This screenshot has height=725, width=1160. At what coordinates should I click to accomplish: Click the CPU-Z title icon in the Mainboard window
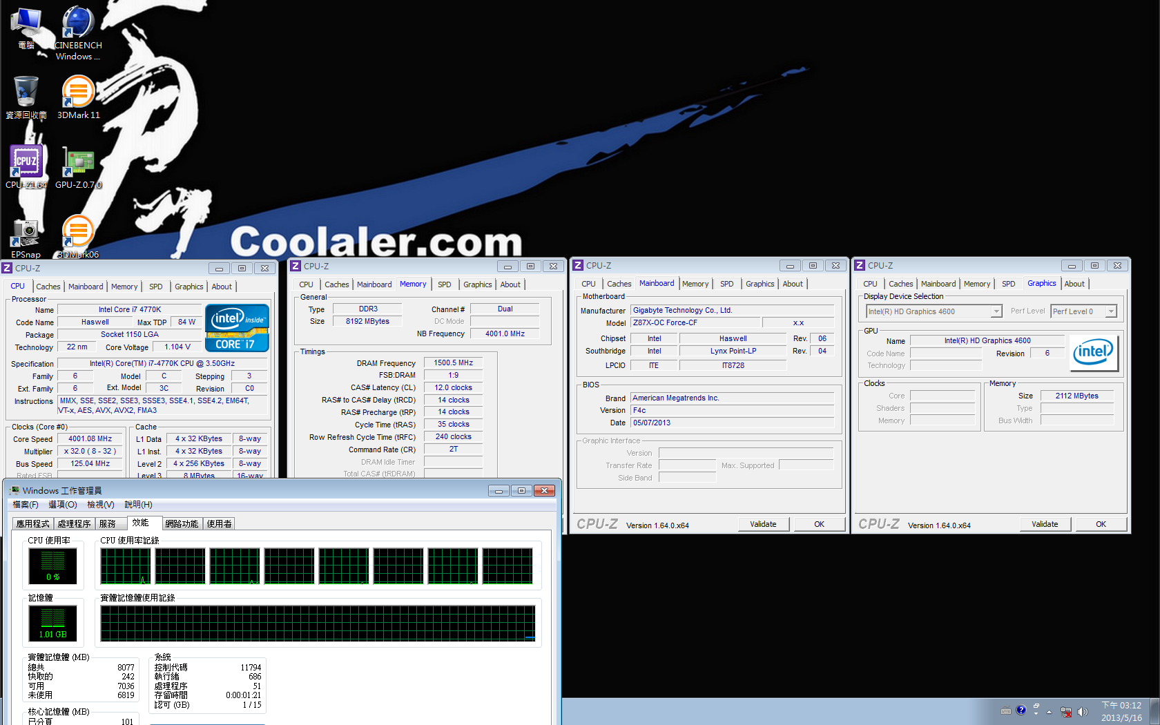pyautogui.click(x=578, y=265)
